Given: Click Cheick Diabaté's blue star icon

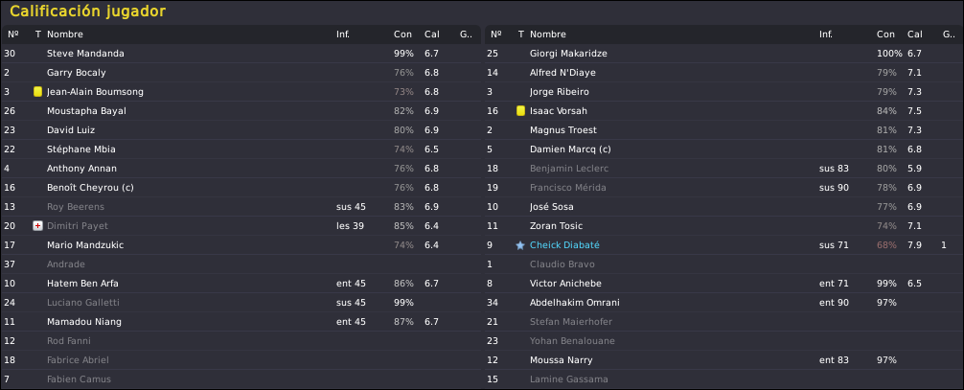Looking at the screenshot, I should tap(520, 244).
